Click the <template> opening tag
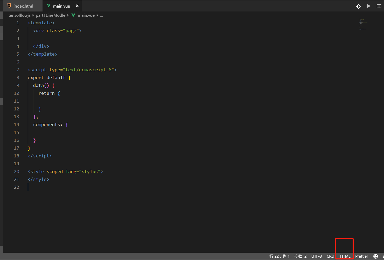The height and width of the screenshot is (260, 384). pyautogui.click(x=41, y=23)
